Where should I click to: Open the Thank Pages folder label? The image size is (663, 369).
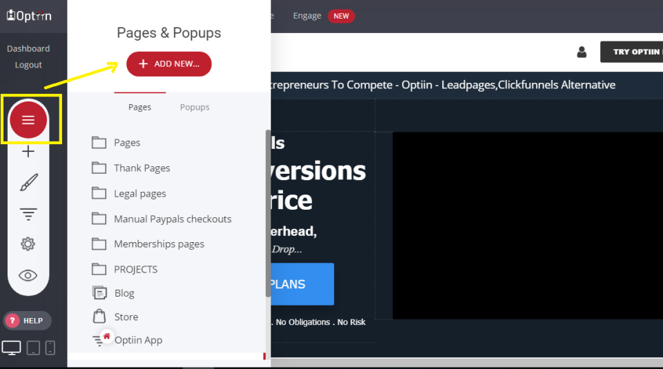tap(142, 168)
